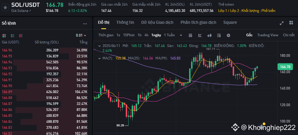Show sell orders only in the order book
Image resolution: width=298 pixels, height=135 pixels.
click(x=21, y=35)
